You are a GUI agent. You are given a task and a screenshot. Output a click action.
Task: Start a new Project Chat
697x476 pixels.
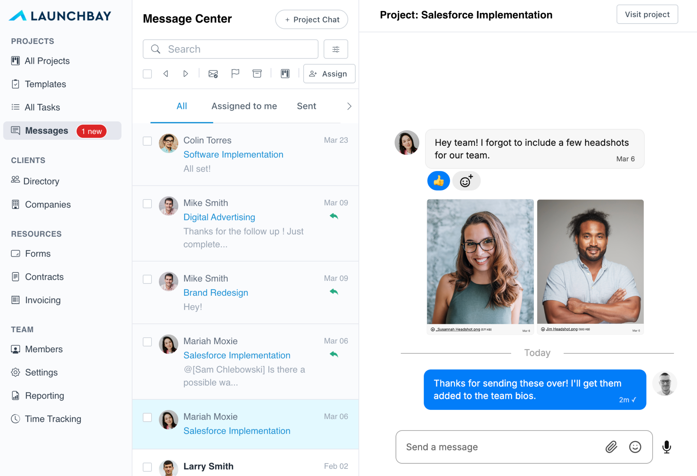click(x=311, y=20)
